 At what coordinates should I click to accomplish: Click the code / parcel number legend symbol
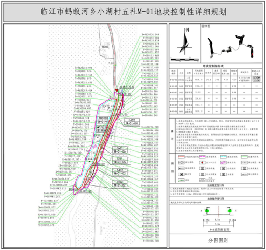click(x=202, y=180)
